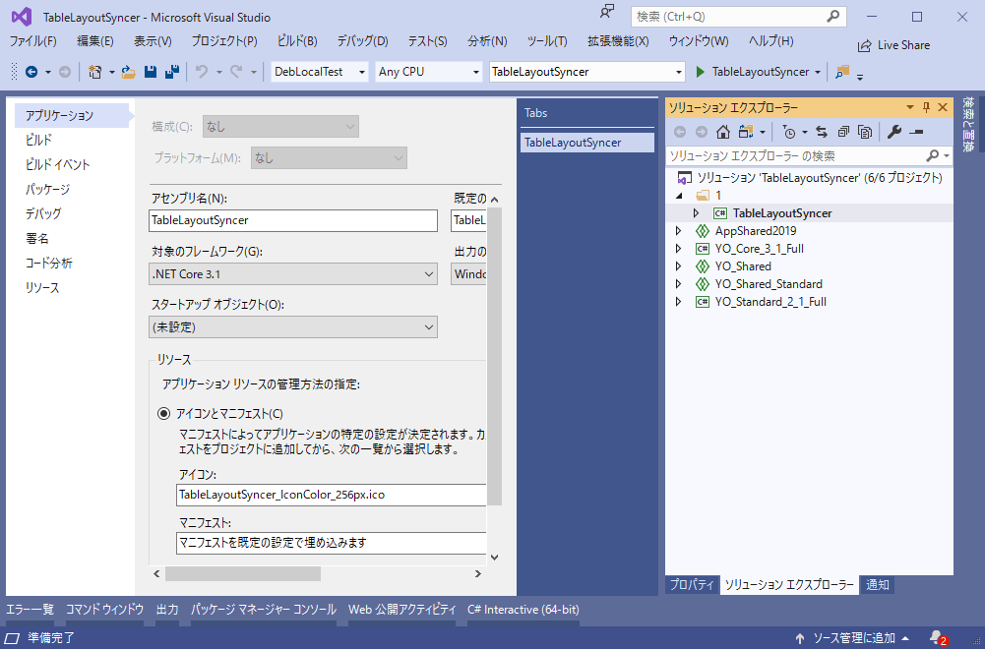Select the 署名 settings page
The height and width of the screenshot is (649, 985).
coord(37,239)
